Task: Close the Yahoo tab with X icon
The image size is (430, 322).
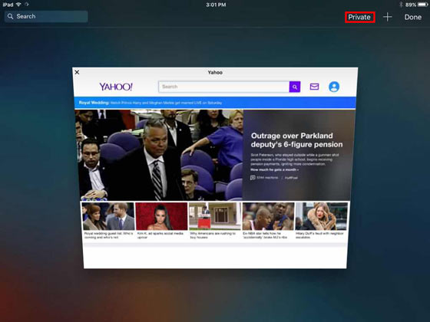Action: coord(77,72)
